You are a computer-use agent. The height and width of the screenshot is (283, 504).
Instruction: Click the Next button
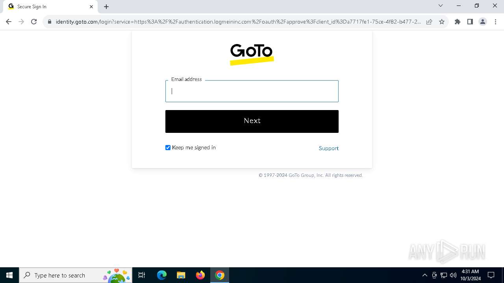[x=252, y=121]
